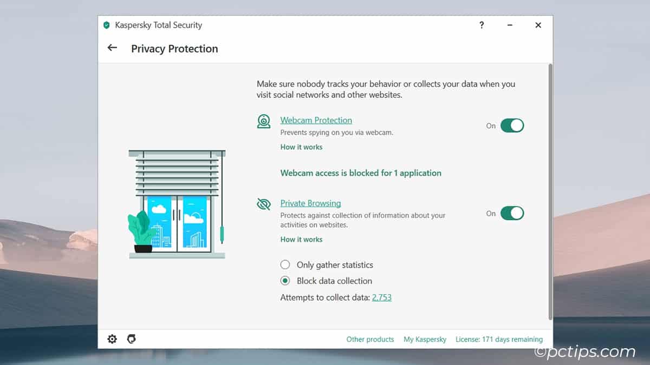Open My Kaspersky

(425, 339)
